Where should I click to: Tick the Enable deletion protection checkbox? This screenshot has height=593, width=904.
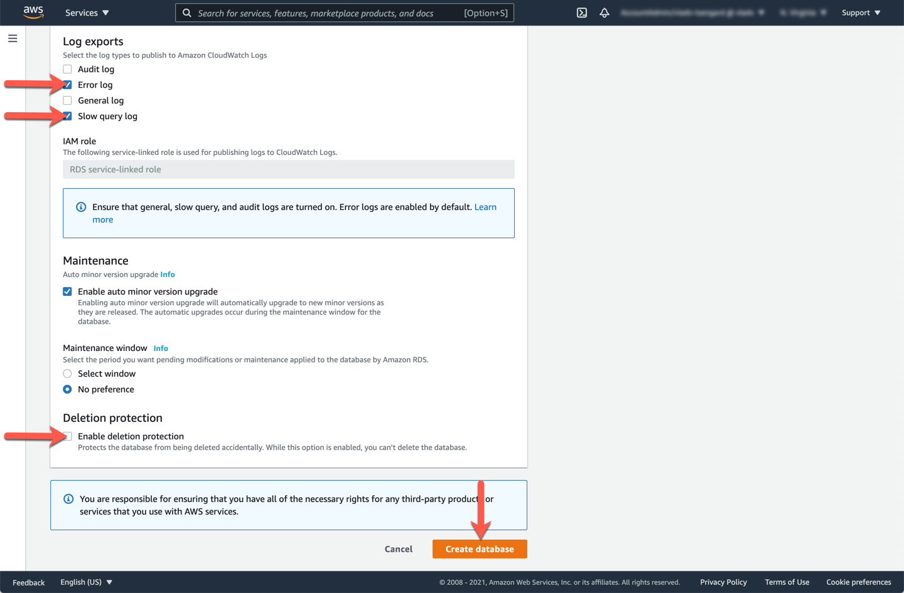click(68, 436)
